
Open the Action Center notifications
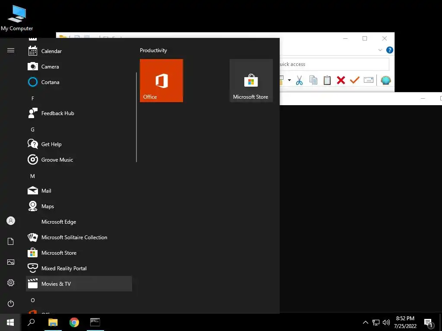pyautogui.click(x=429, y=322)
